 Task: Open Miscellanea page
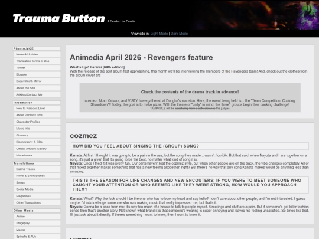[37, 155]
